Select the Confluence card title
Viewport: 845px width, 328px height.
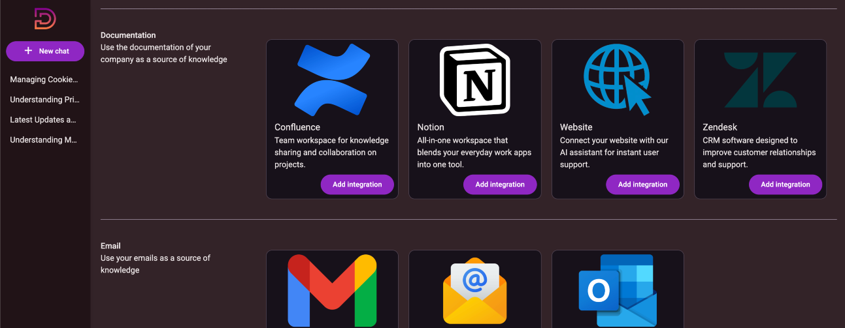click(x=297, y=127)
